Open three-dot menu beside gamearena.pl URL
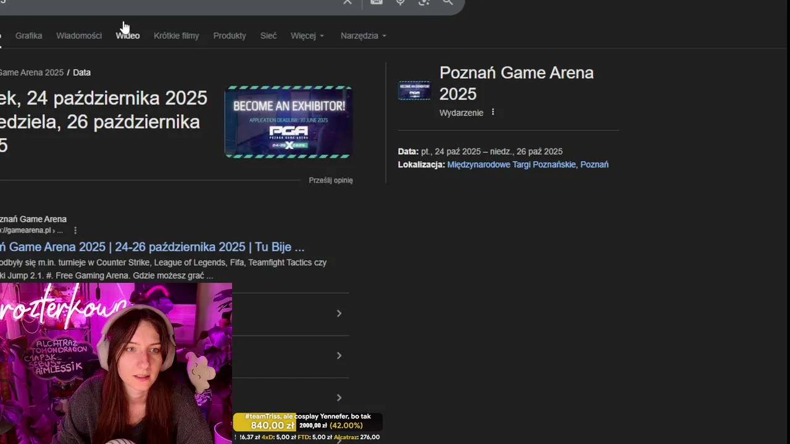Screen dimensions: 790x444 click(x=75, y=231)
